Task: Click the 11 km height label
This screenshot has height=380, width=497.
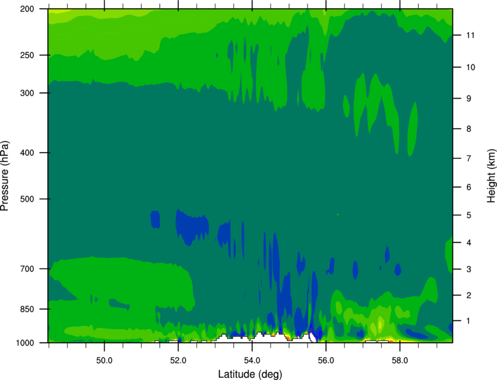Action: click(471, 35)
